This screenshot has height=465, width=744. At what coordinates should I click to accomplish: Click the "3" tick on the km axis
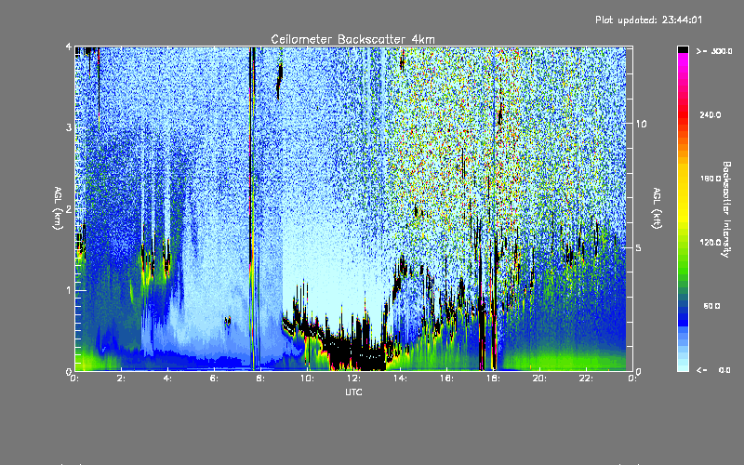(69, 127)
